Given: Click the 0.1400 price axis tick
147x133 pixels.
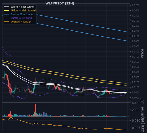Looking at the screenshot, I should (x=136, y=72).
